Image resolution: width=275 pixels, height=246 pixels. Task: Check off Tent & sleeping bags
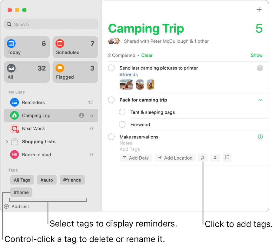pyautogui.click(x=122, y=112)
